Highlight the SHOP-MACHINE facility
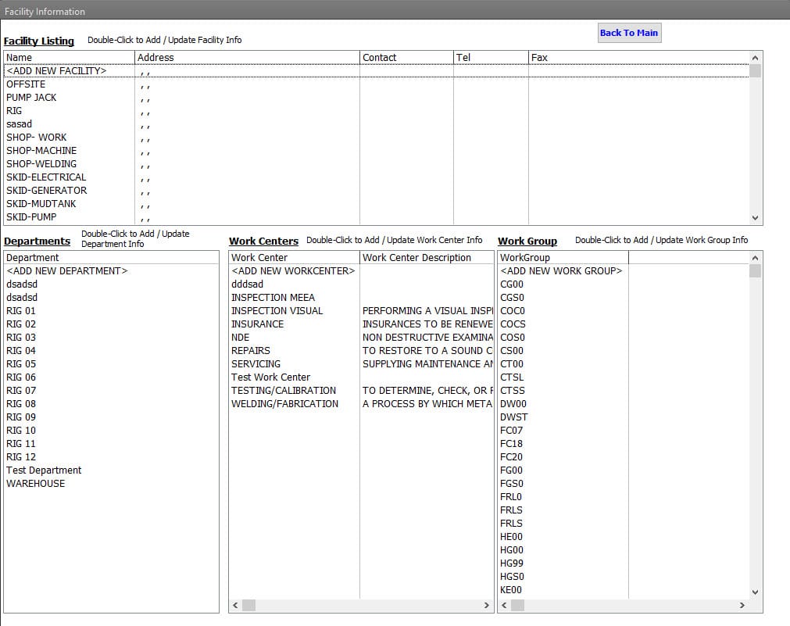Viewport: 790px width, 626px height. (377, 151)
